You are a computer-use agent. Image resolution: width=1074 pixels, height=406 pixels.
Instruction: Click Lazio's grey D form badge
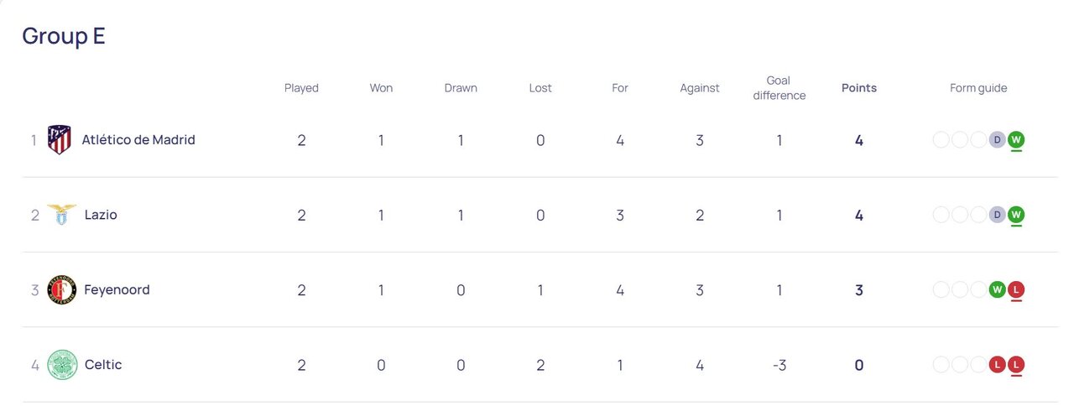[997, 215]
